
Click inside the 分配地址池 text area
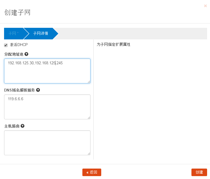pyautogui.click(x=47, y=72)
